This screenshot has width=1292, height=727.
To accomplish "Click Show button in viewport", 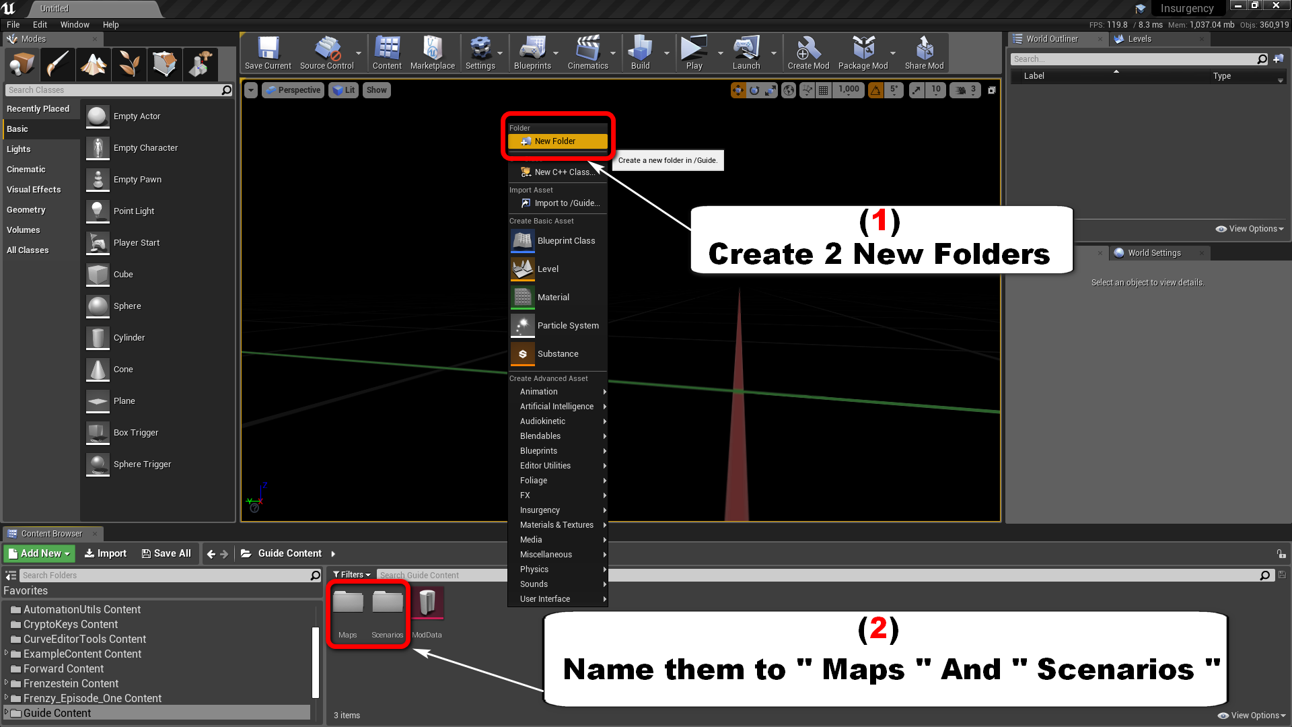I will [x=376, y=90].
